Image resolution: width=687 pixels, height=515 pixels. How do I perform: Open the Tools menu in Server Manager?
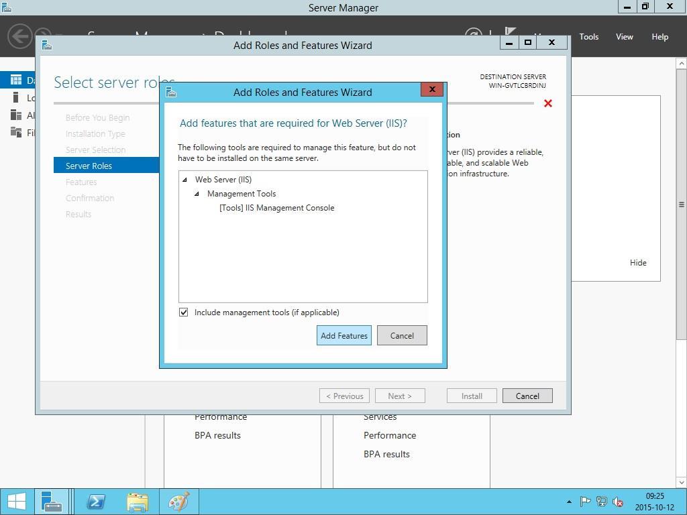pos(589,37)
